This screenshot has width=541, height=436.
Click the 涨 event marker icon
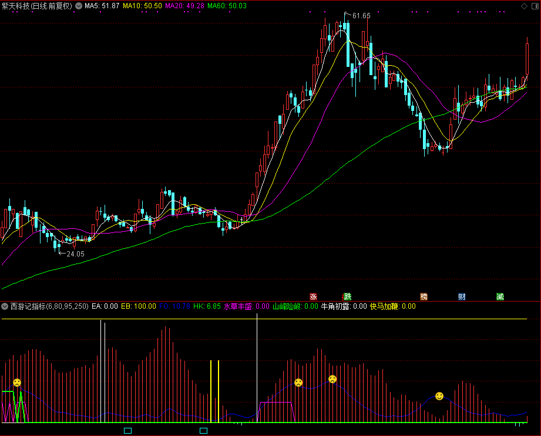pyautogui.click(x=313, y=296)
